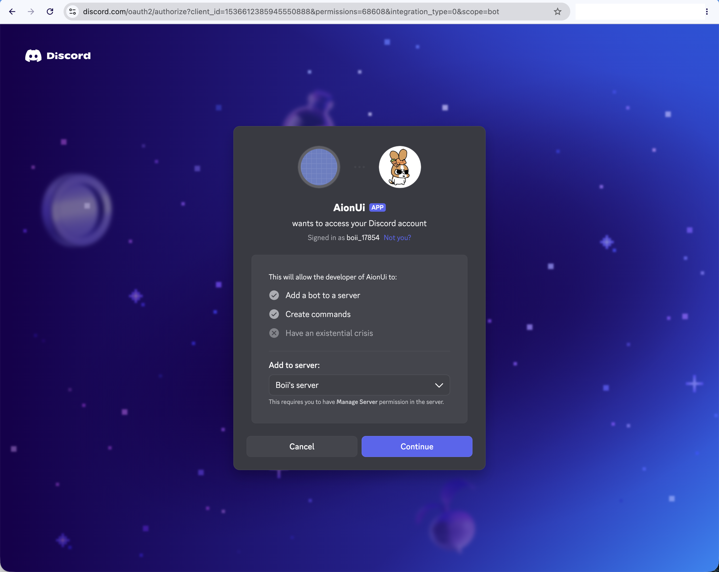The width and height of the screenshot is (719, 572).
Task: Open the Boii's server dropdown
Action: (359, 385)
